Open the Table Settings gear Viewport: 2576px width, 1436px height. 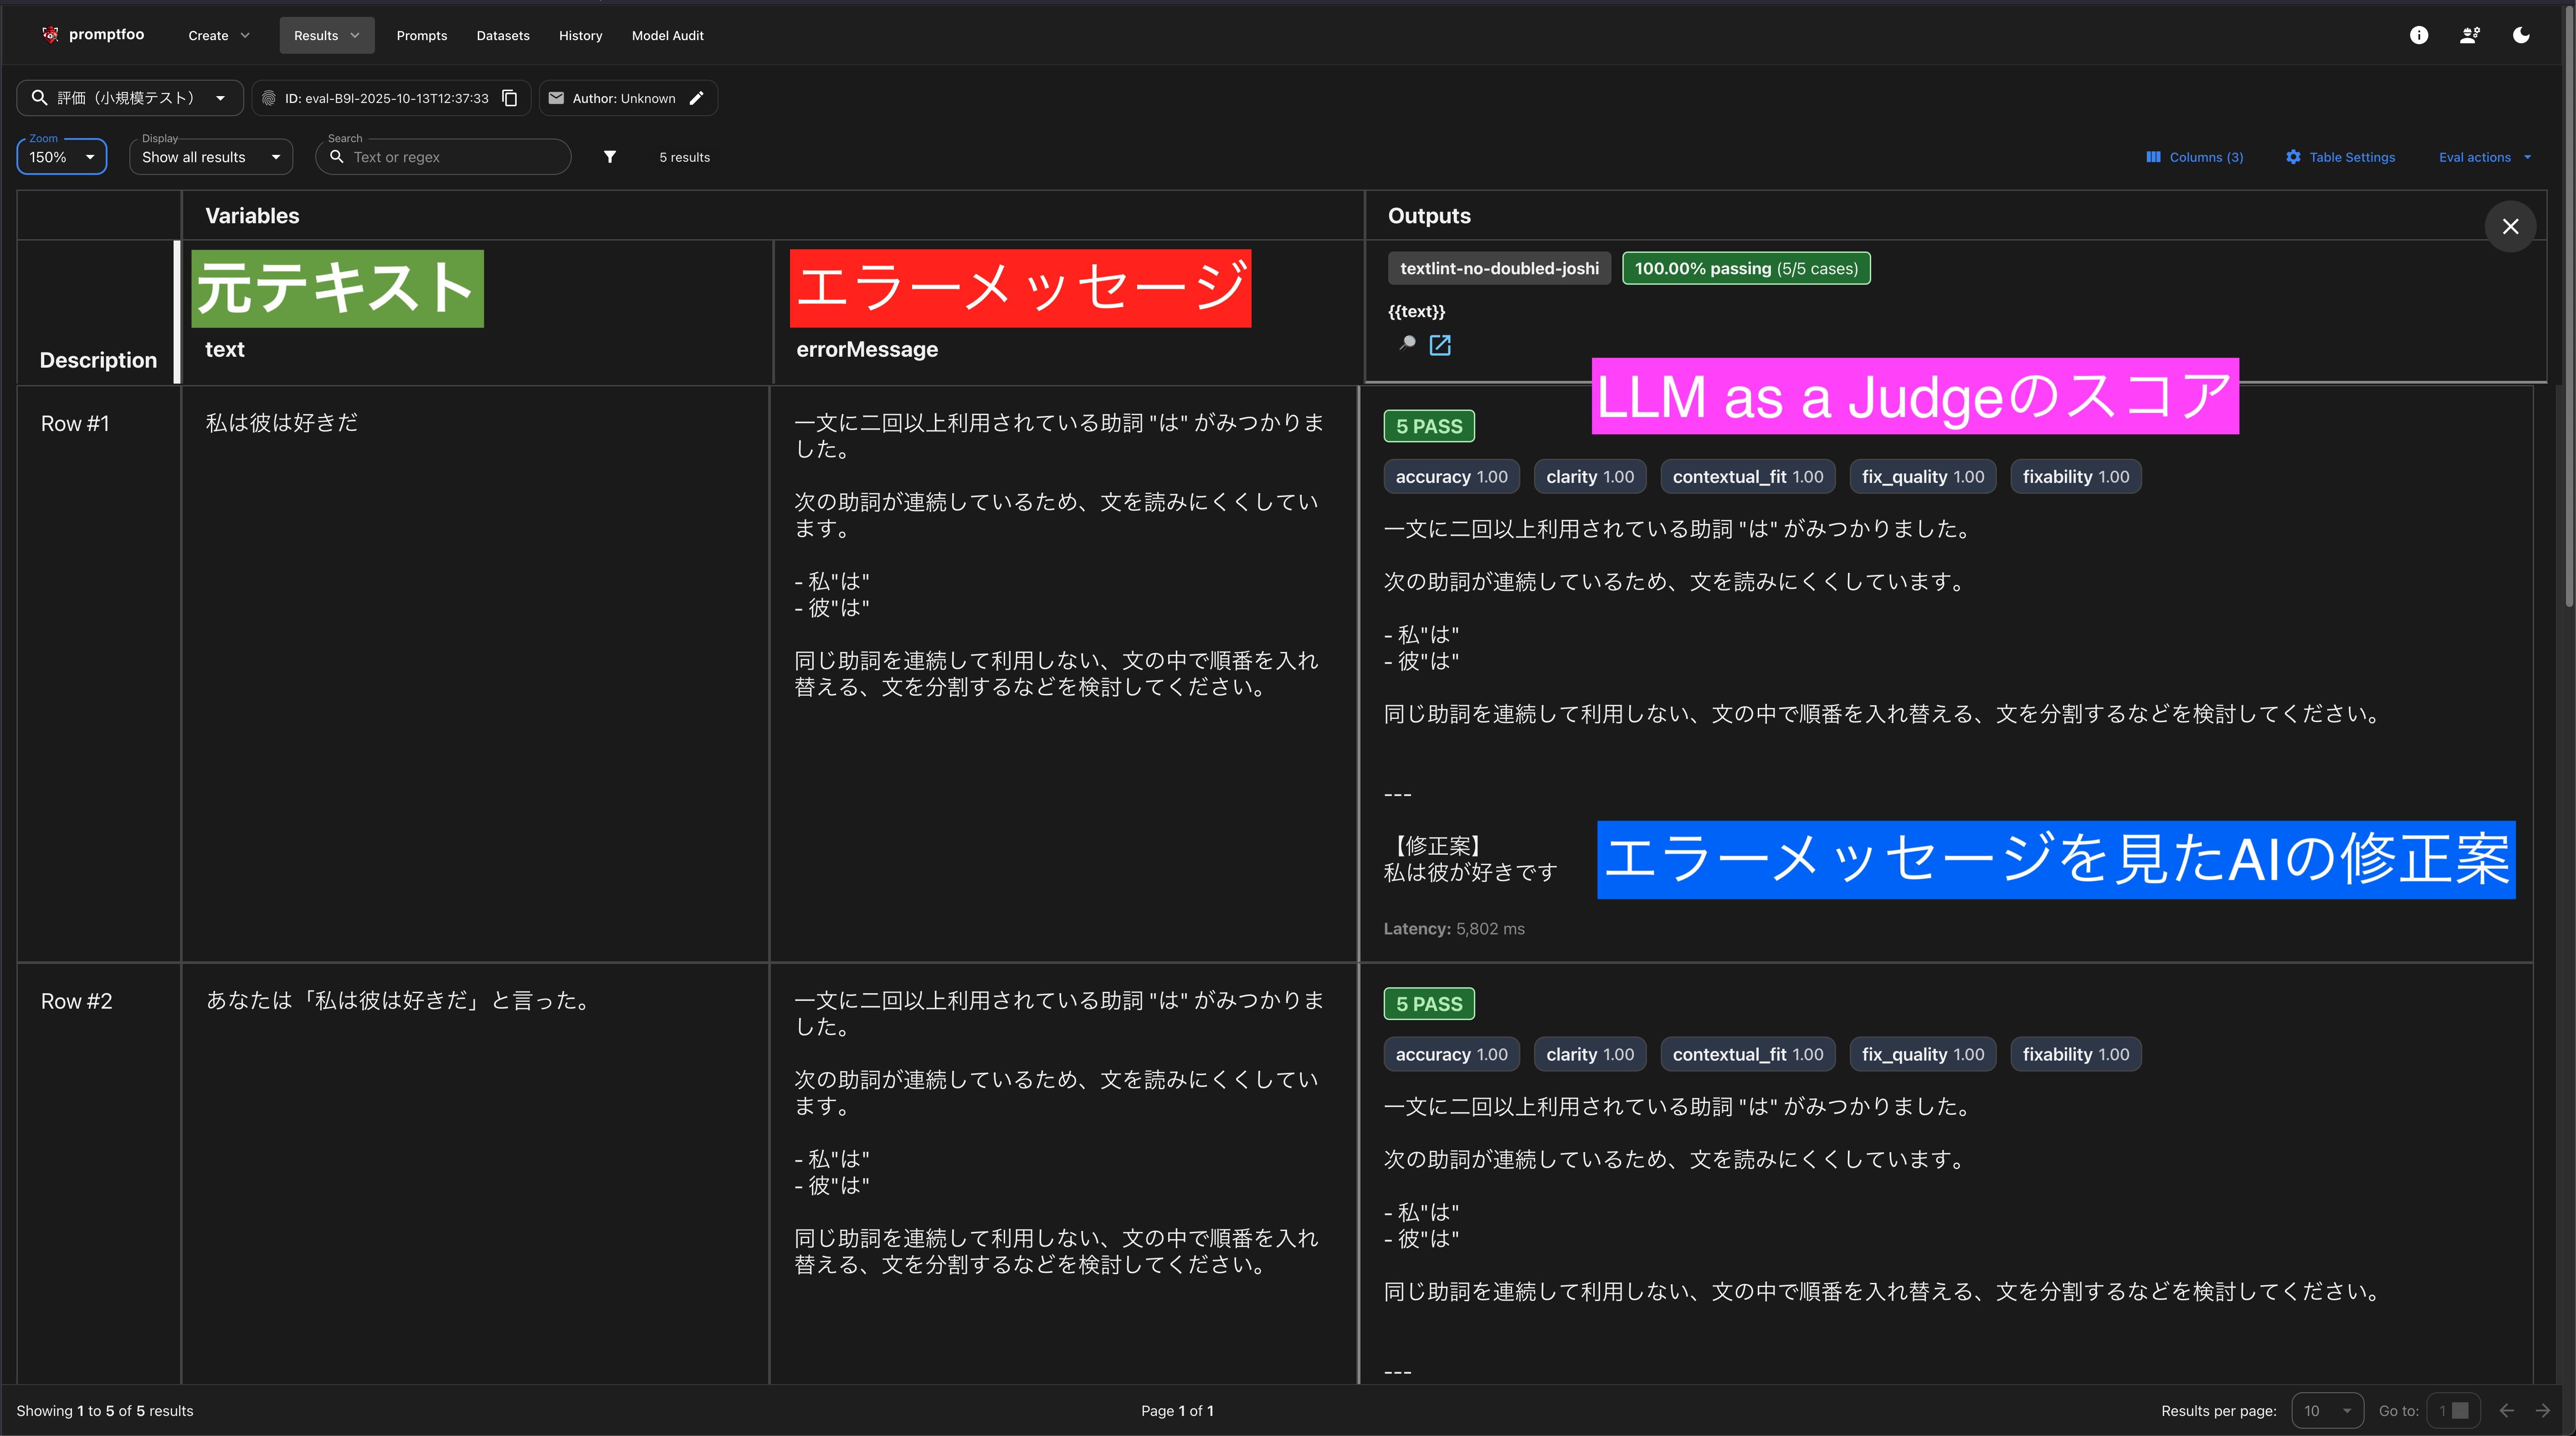[x=2340, y=157]
